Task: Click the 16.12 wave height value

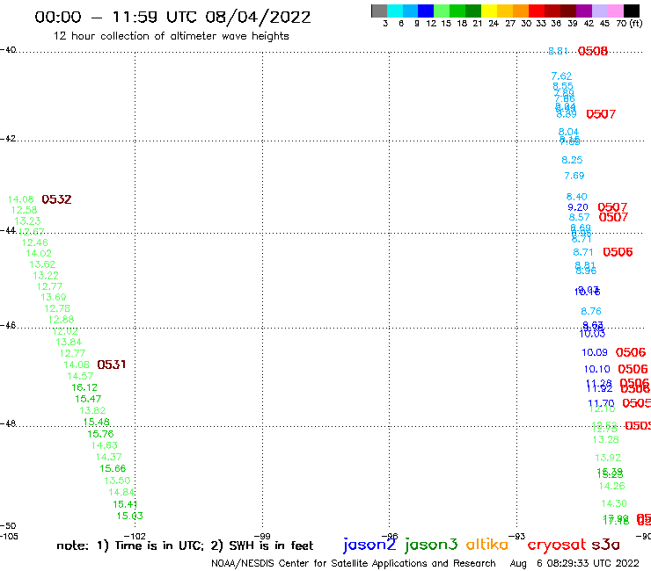Action: tap(84, 387)
